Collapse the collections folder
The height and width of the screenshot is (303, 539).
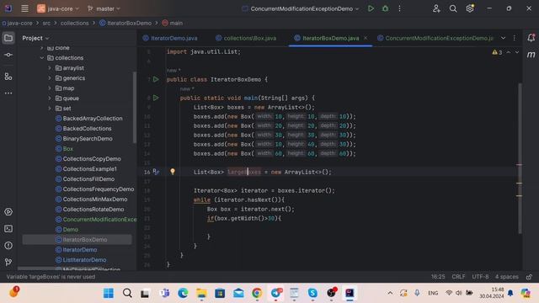[42, 58]
